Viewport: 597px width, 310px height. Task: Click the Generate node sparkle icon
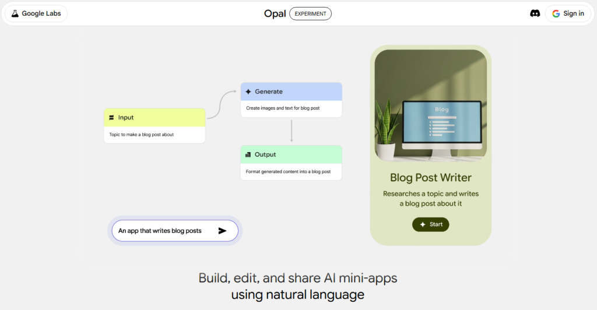(x=248, y=91)
